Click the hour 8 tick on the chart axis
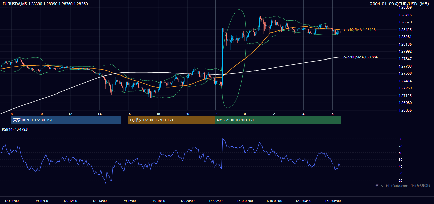The image size is (434, 204). [12, 114]
